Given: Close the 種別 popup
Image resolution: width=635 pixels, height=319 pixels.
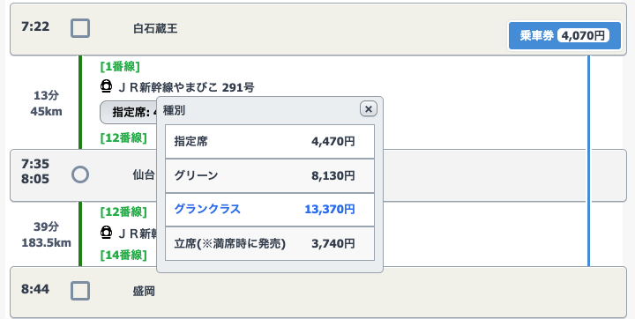Looking at the screenshot, I should [368, 109].
